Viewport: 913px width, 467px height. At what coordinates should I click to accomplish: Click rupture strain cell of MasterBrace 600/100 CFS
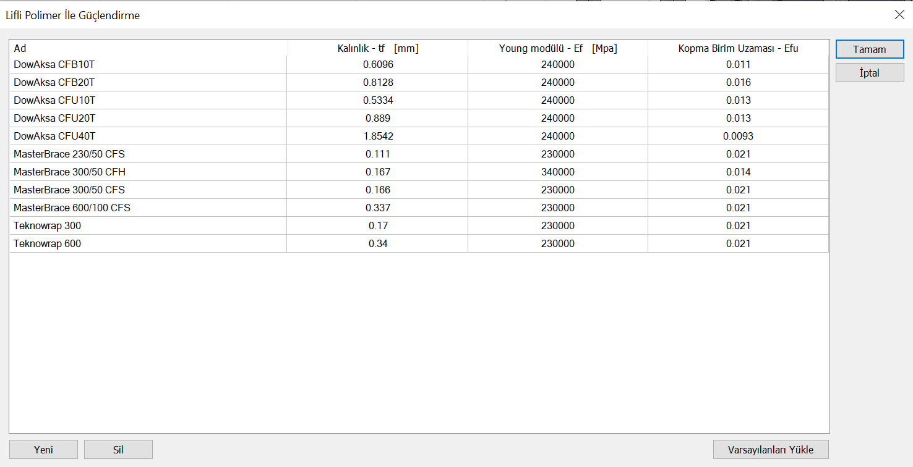coord(738,208)
